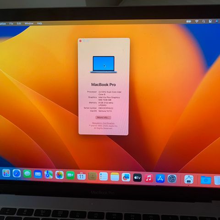Screen dimensions: 220x220
Task: Open the Calendar app showing 11
Action: (x=81, y=176)
